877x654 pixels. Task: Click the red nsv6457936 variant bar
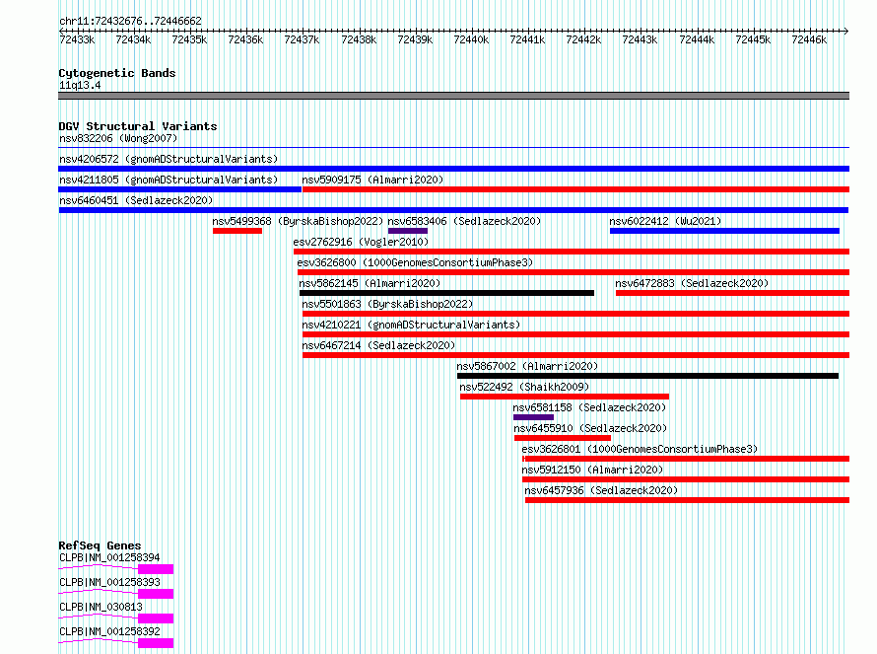point(687,500)
